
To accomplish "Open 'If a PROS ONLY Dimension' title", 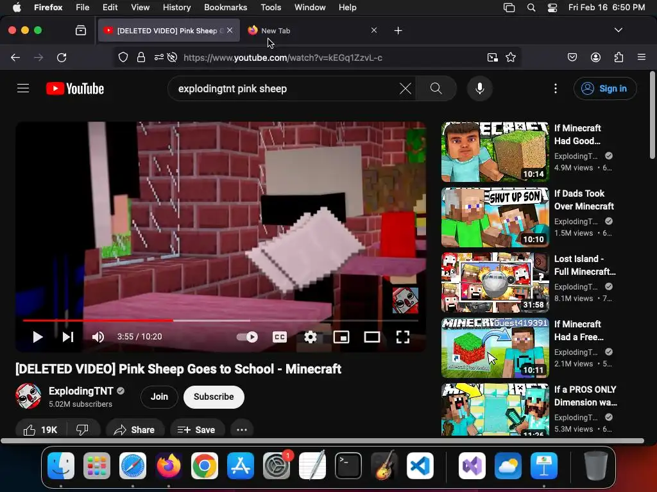I will (585, 396).
